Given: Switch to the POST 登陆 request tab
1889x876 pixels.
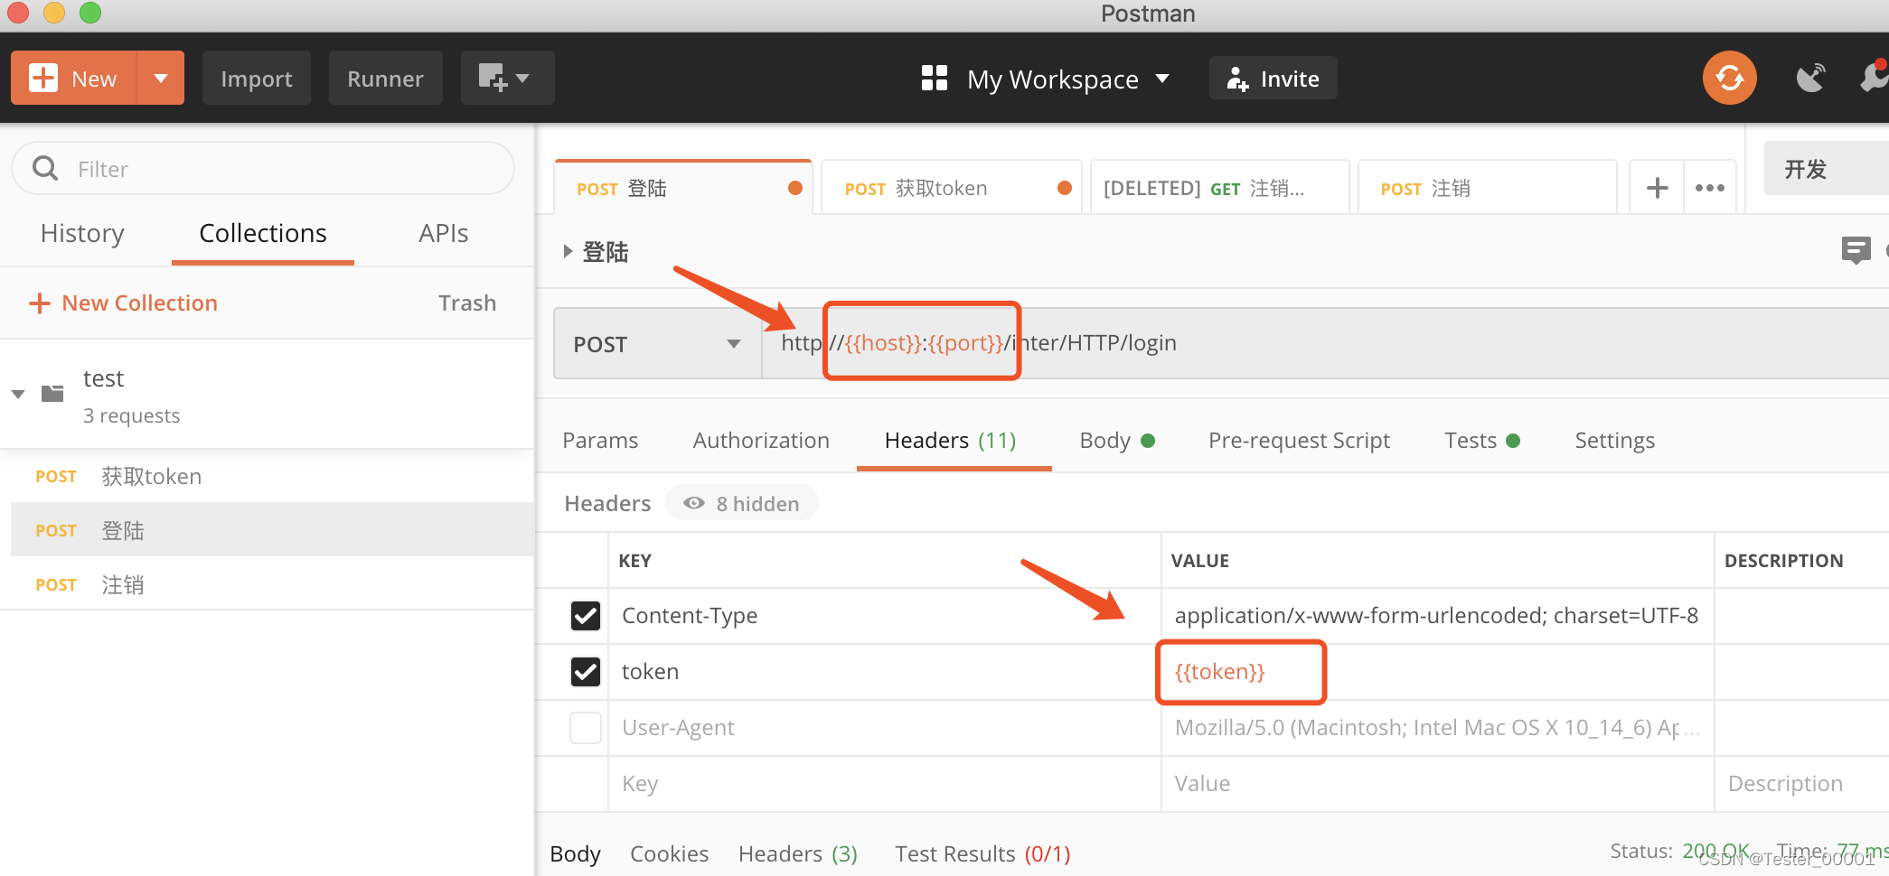Looking at the screenshot, I should tap(682, 188).
